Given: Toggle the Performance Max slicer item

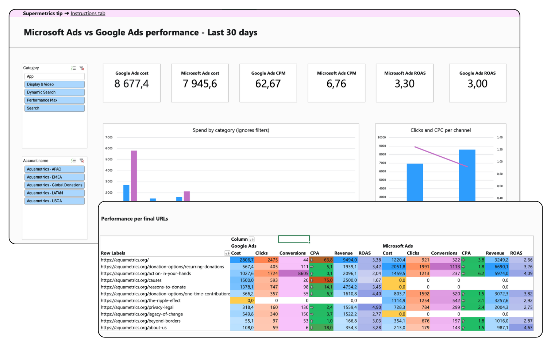Looking at the screenshot, I should coord(54,100).
